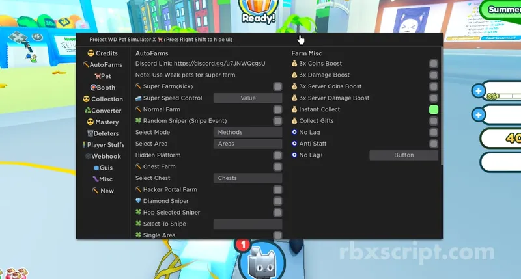
Task: Click the speed icon beside Super Speed Control
Action: [138, 98]
